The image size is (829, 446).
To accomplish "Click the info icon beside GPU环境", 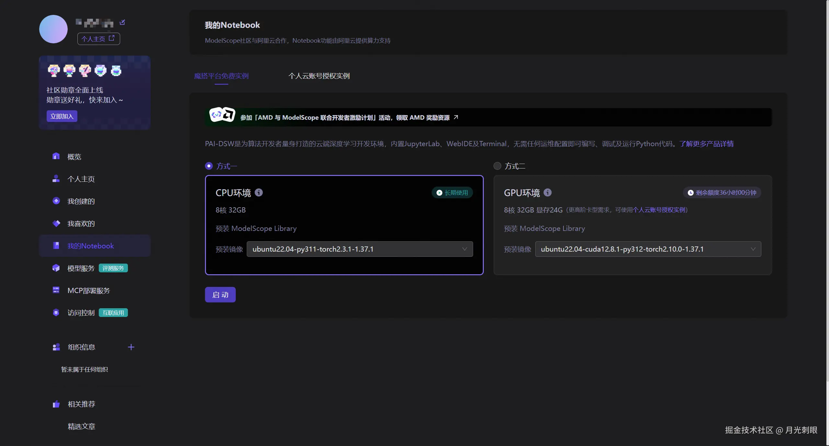I will tap(547, 192).
